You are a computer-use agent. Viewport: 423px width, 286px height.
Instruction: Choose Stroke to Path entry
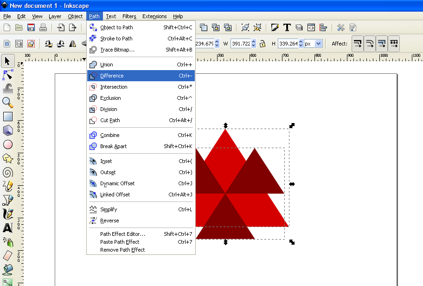[141, 39]
